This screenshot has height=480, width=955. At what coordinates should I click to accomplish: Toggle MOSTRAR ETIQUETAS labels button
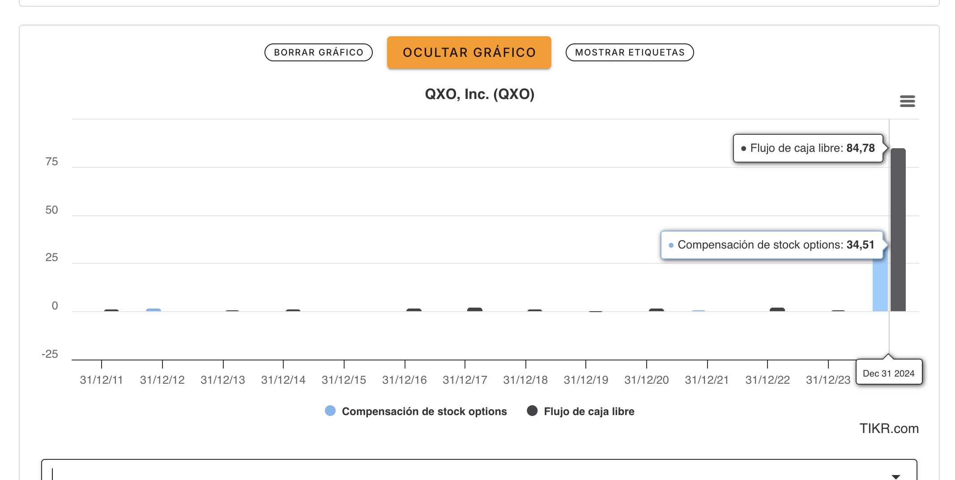(x=629, y=52)
